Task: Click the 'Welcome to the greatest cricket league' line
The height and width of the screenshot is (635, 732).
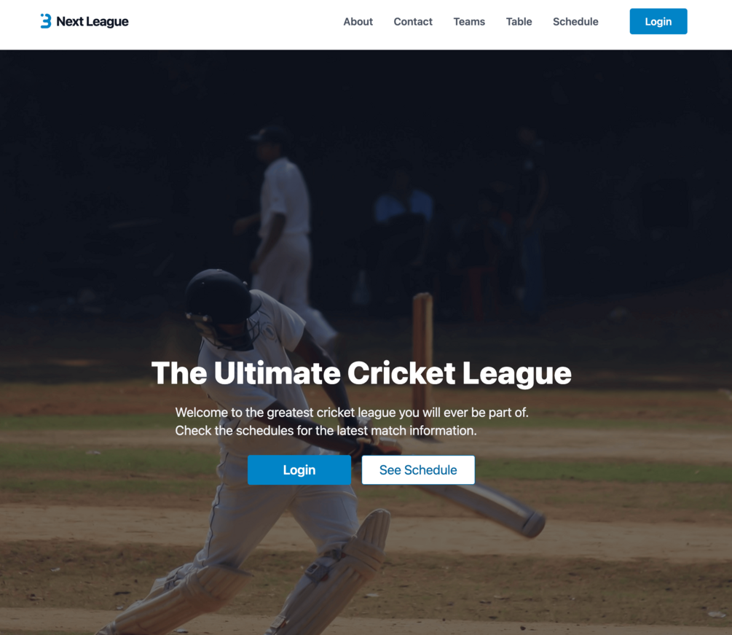Action: tap(352, 413)
